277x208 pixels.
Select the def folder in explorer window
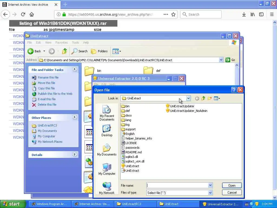pyautogui.click(x=152, y=71)
